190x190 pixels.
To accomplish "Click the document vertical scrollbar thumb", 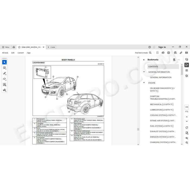I will point(138,129).
